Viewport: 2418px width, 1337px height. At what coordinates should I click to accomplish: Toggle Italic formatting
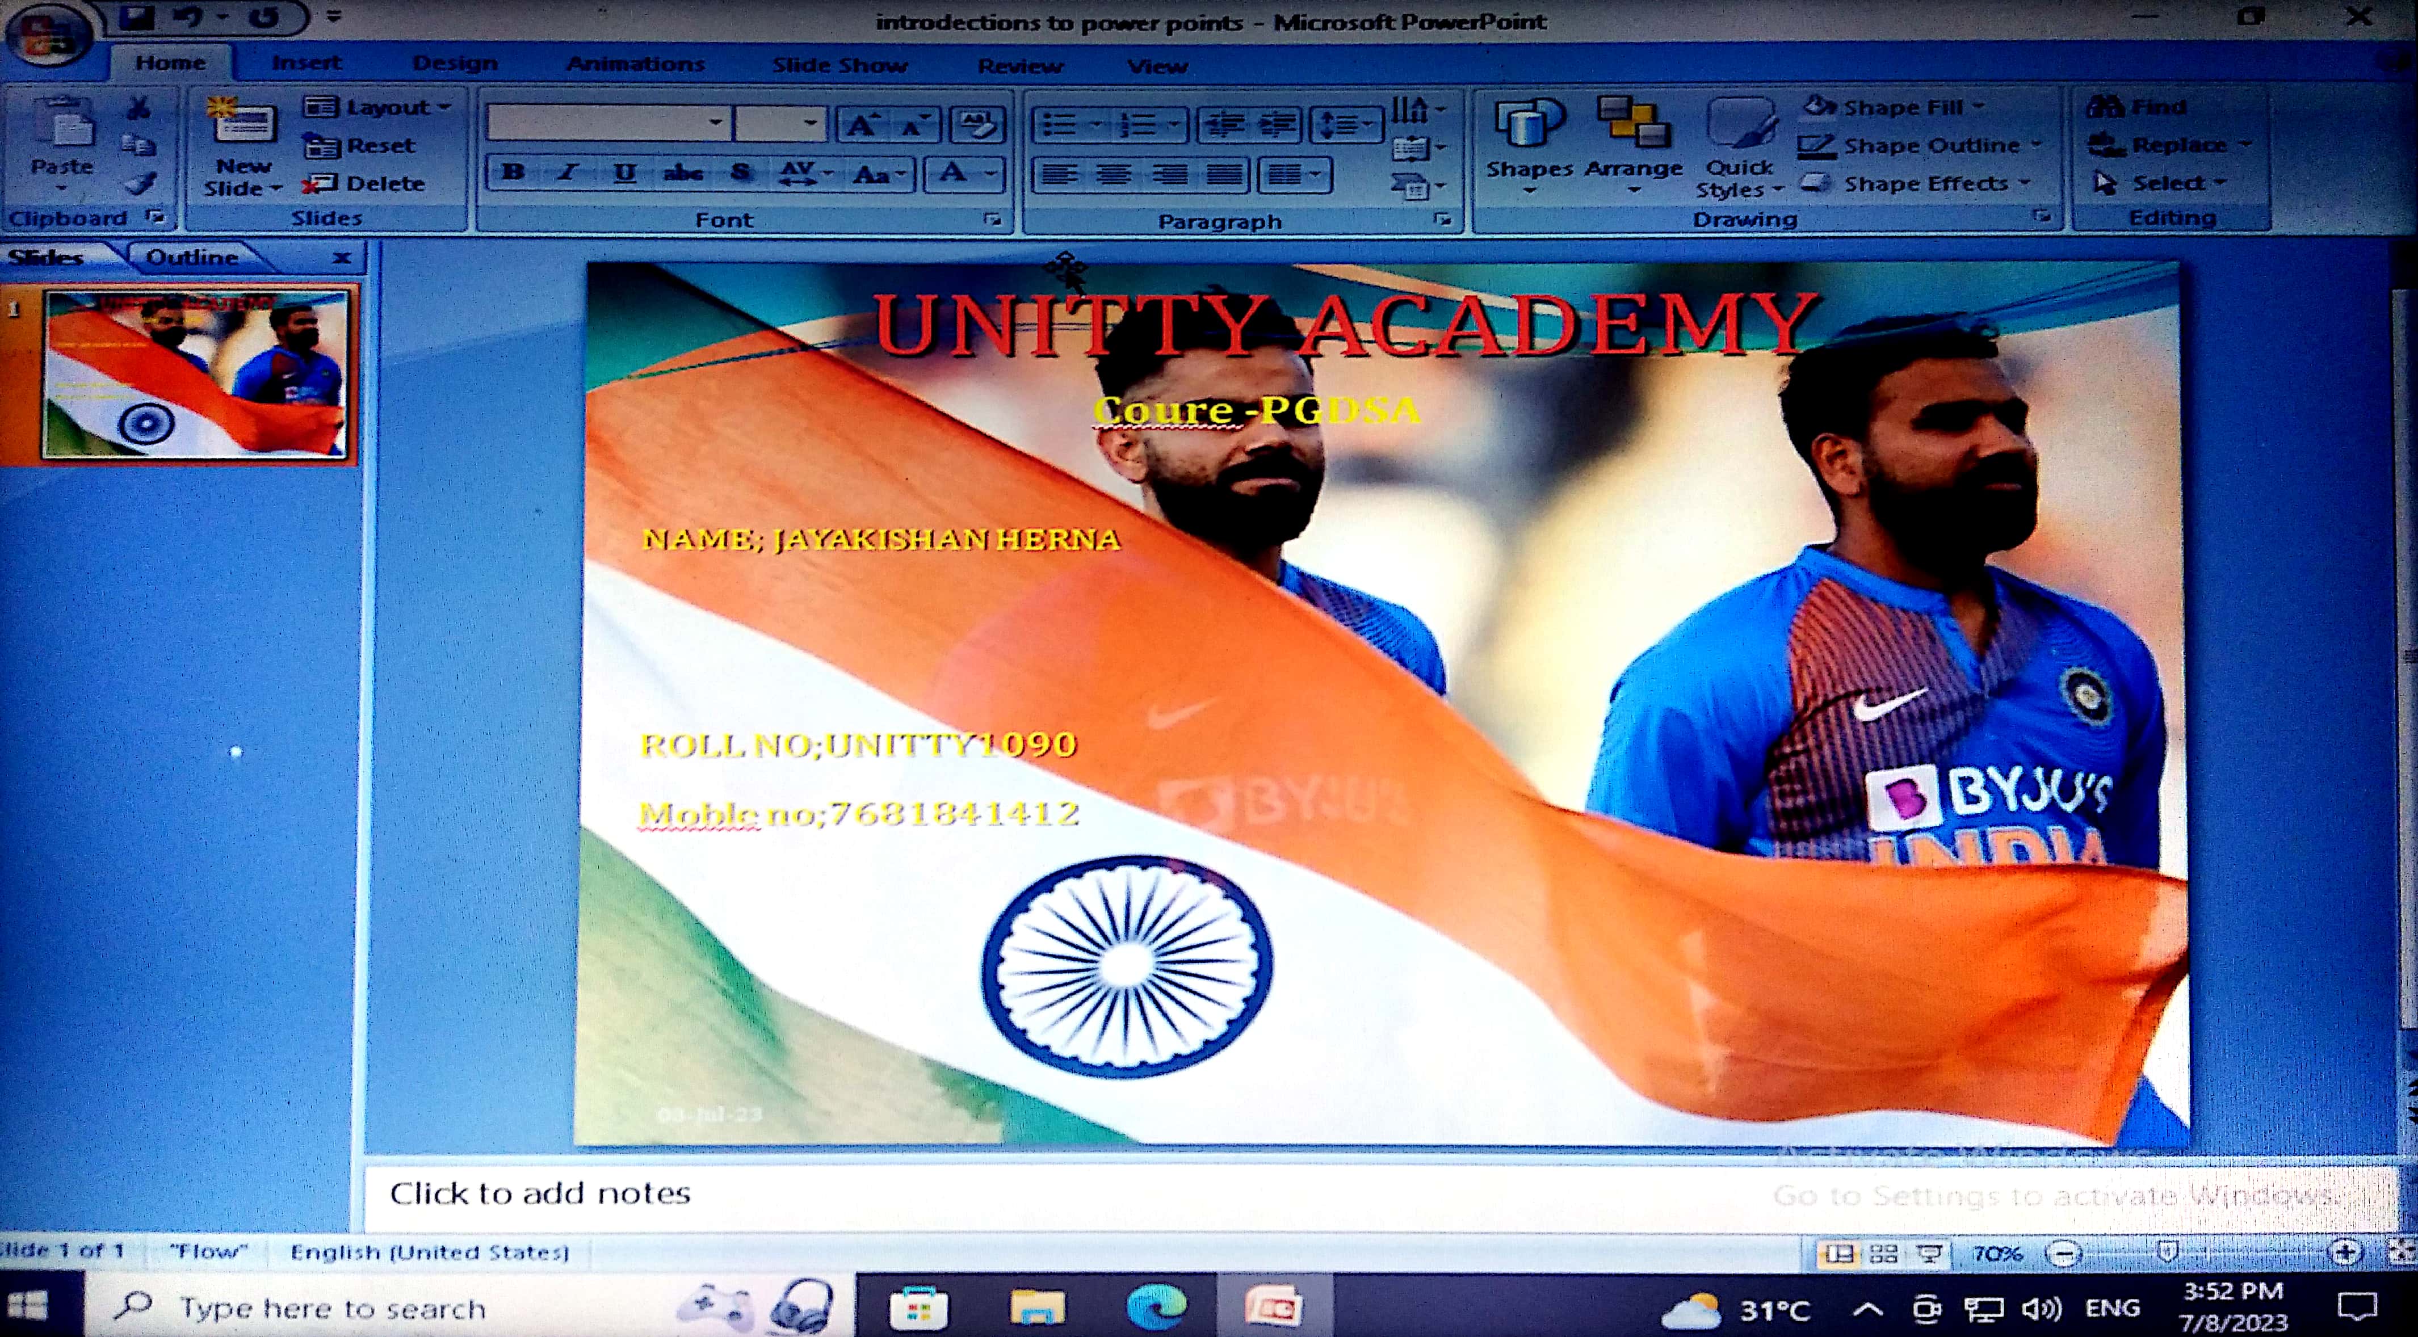coord(567,173)
